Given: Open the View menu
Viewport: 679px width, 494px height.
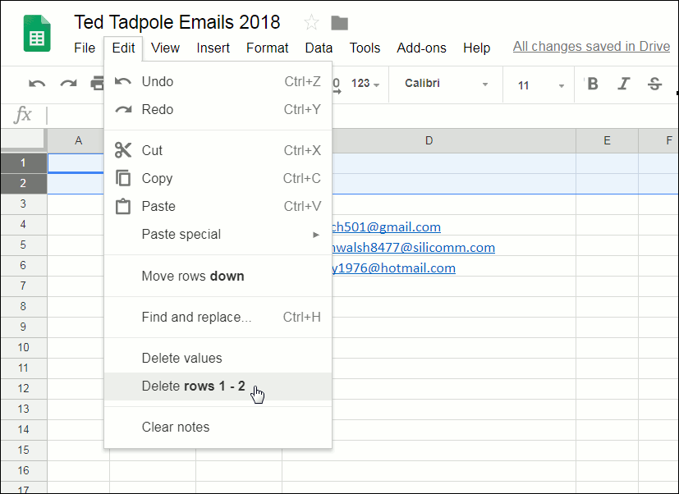Looking at the screenshot, I should coord(165,48).
